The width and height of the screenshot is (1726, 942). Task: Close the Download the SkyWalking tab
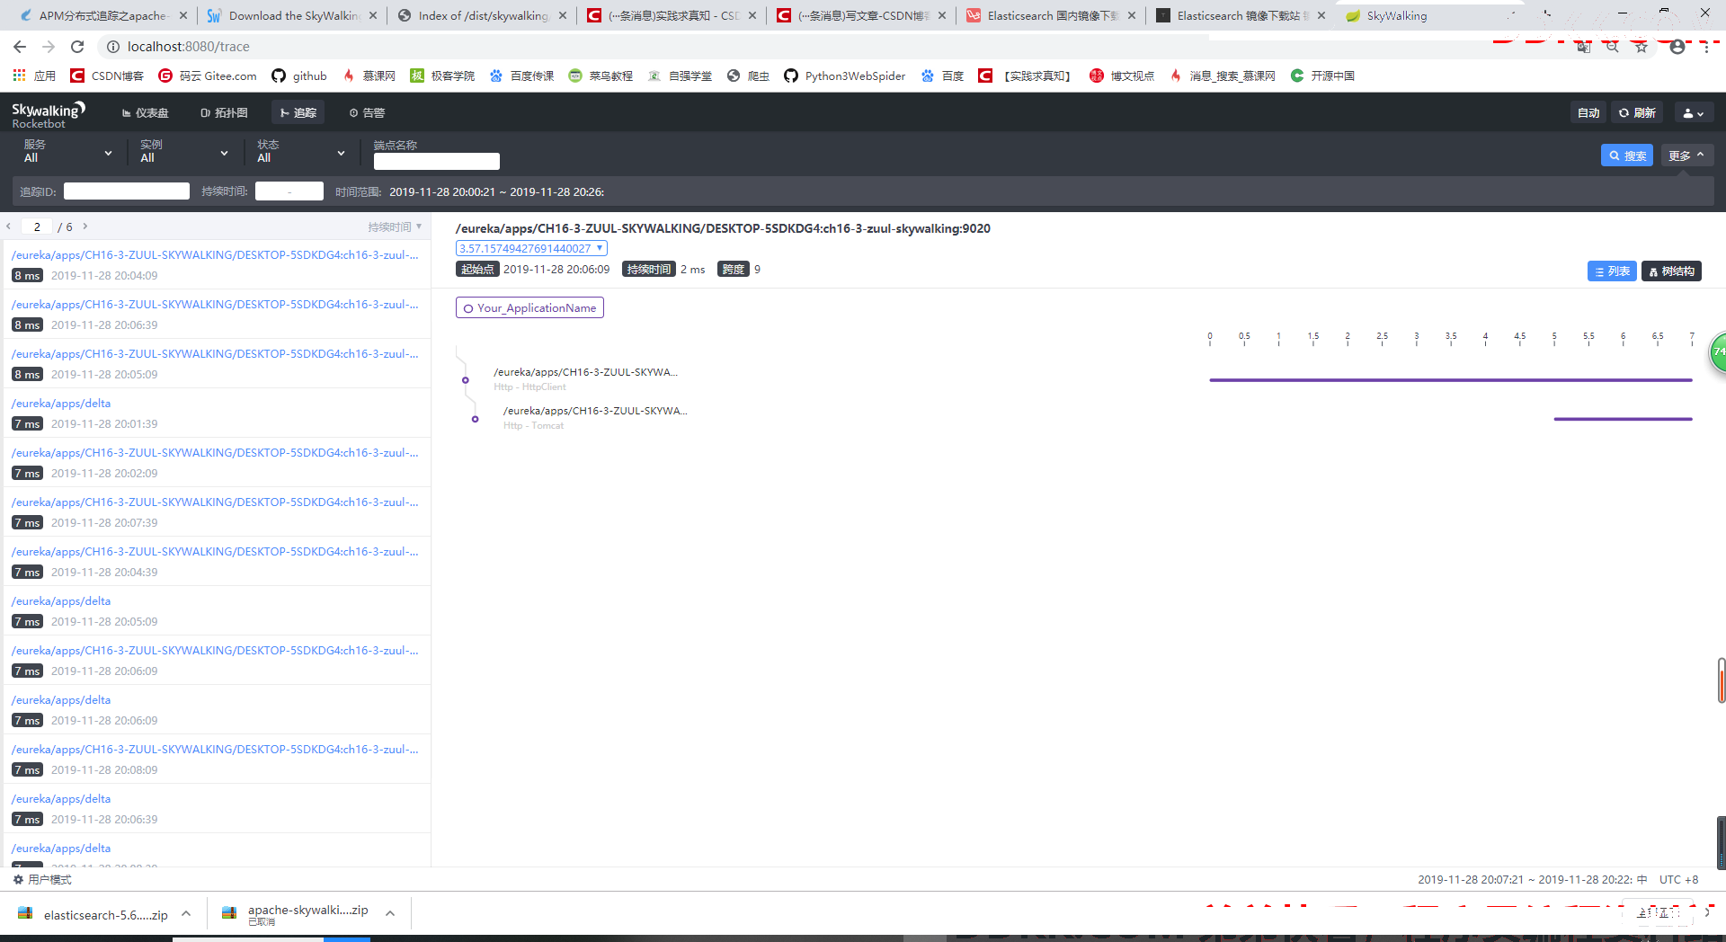(x=373, y=15)
